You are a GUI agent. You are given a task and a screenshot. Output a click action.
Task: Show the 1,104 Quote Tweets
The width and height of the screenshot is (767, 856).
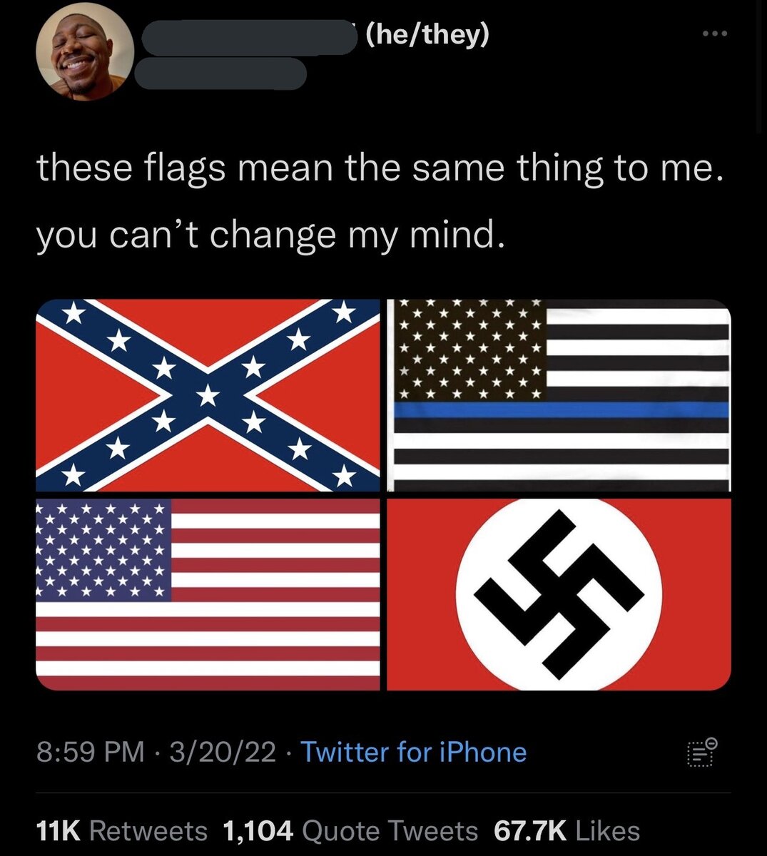coord(350,830)
